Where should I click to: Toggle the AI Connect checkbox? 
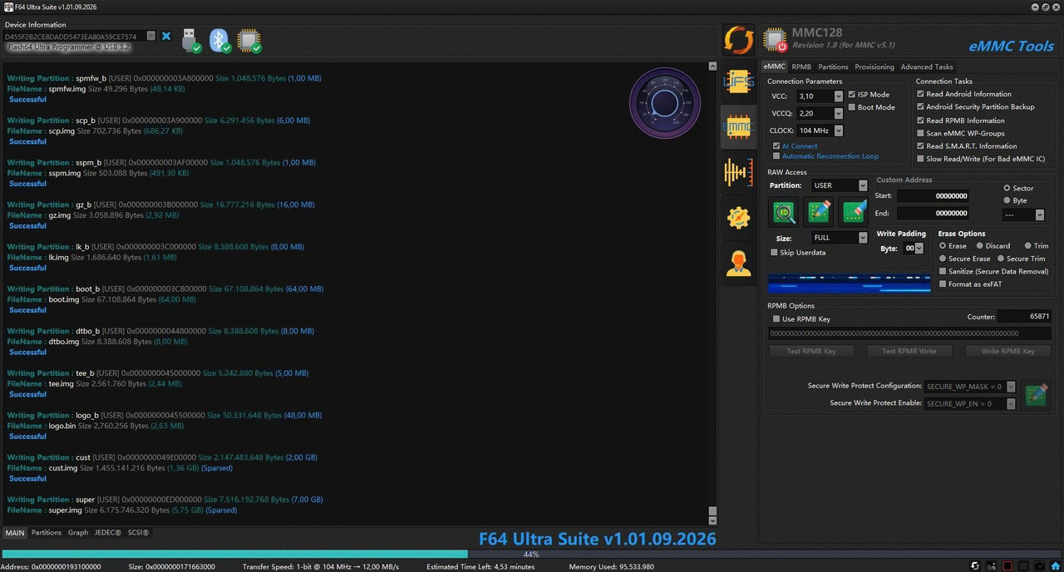[x=776, y=146]
